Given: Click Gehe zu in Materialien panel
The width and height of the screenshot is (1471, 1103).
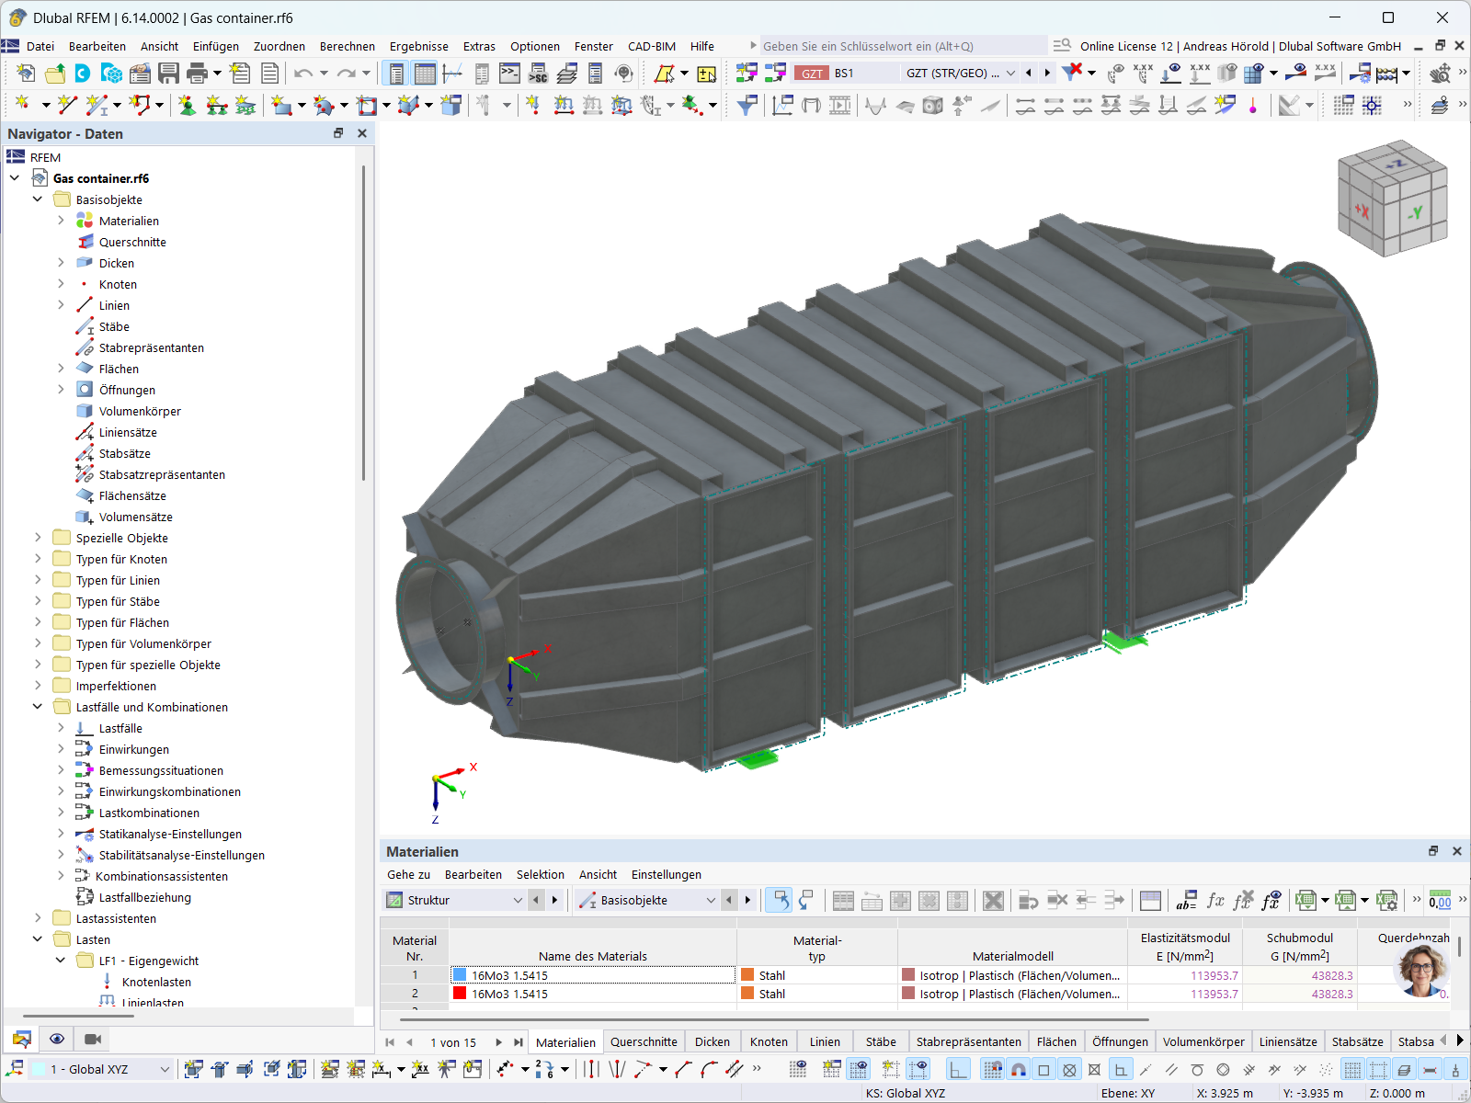Looking at the screenshot, I should point(407,874).
